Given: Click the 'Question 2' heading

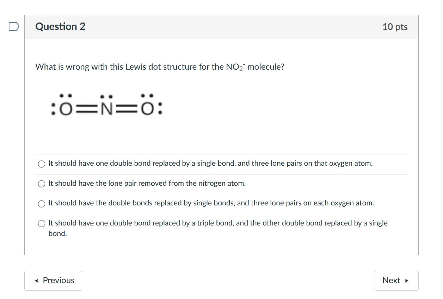Looking at the screenshot, I should [x=60, y=27].
